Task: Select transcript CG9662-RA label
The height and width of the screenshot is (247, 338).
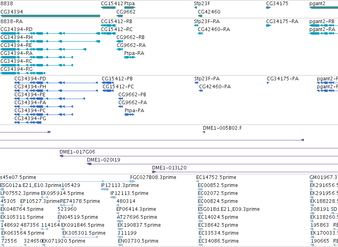Action: point(131,45)
